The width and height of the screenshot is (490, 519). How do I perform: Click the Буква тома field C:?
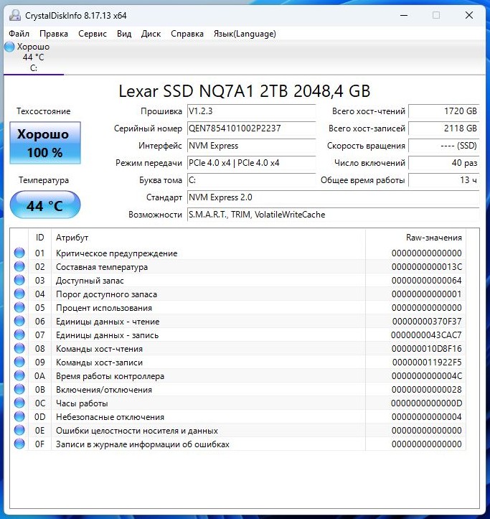click(x=251, y=180)
